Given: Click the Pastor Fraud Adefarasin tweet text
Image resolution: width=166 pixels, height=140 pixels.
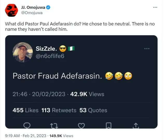Looking at the screenshot, I should (x=58, y=76).
